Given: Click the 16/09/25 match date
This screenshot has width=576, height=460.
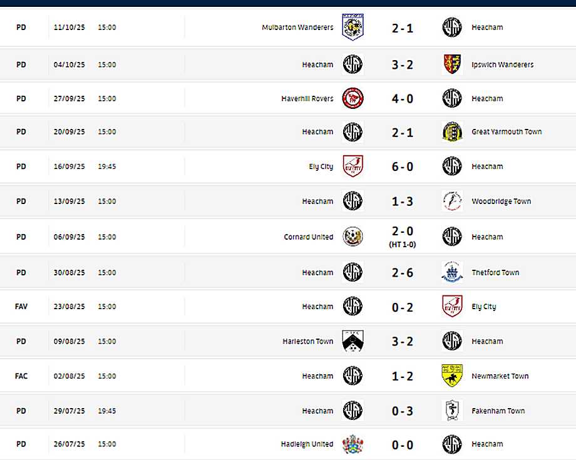Looking at the screenshot, I should [x=69, y=167].
